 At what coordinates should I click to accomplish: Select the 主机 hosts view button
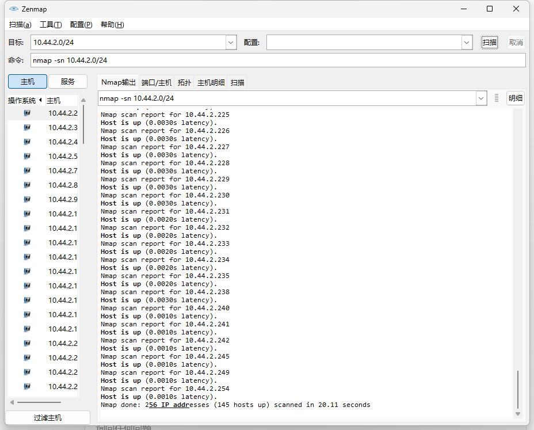click(x=28, y=81)
